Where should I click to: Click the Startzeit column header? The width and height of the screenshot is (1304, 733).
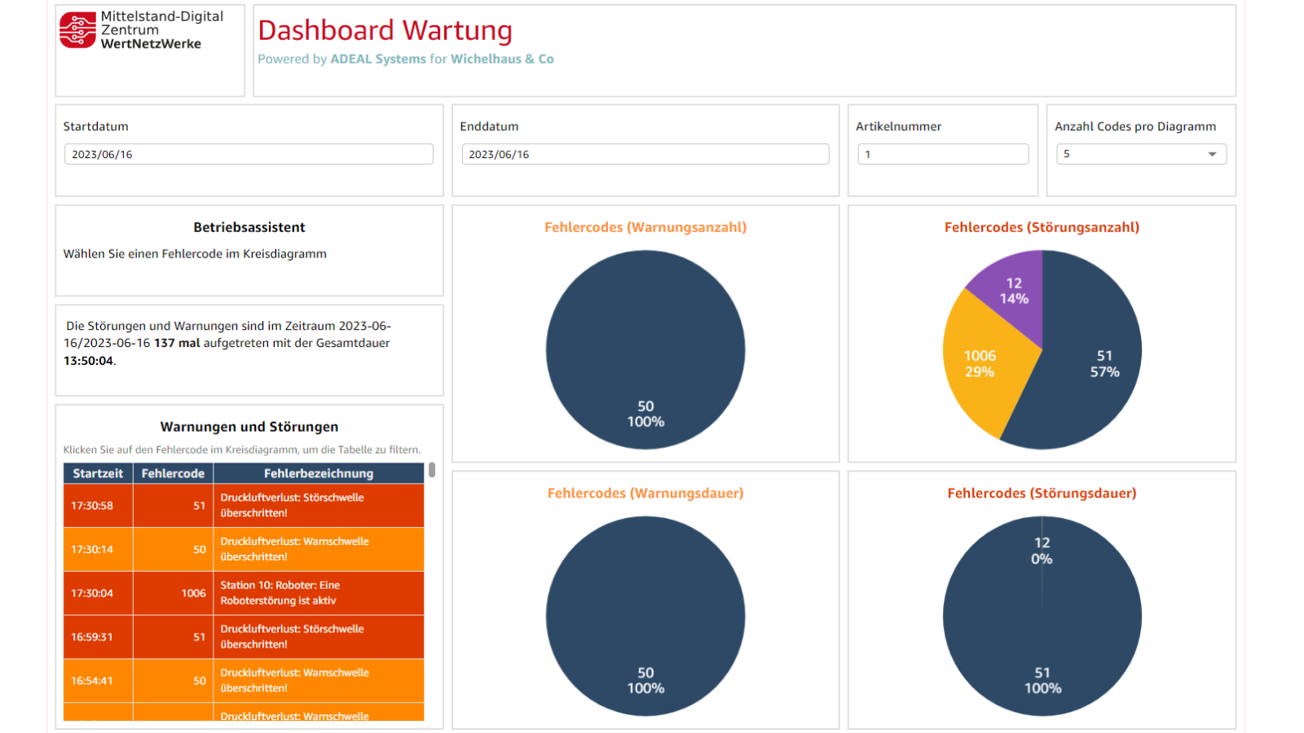click(98, 473)
